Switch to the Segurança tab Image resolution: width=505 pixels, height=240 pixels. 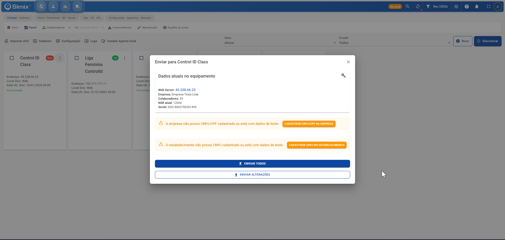pos(132,18)
